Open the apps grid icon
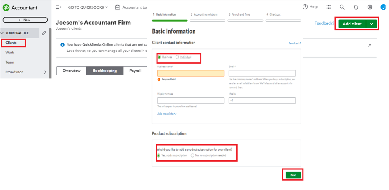Viewport: 389px width, 190px height. click(x=329, y=7)
